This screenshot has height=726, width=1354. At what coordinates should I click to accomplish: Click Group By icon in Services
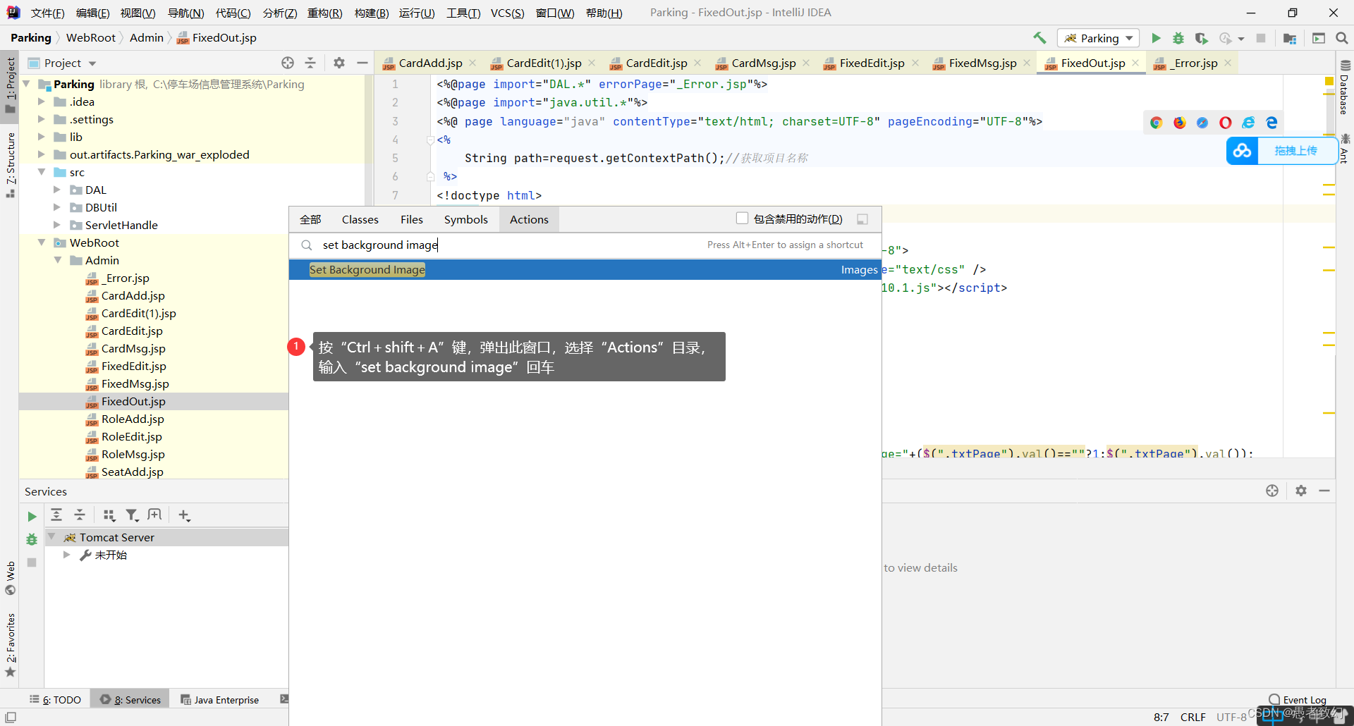[109, 515]
